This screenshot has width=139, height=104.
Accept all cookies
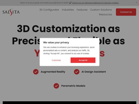pyautogui.click(x=83, y=60)
